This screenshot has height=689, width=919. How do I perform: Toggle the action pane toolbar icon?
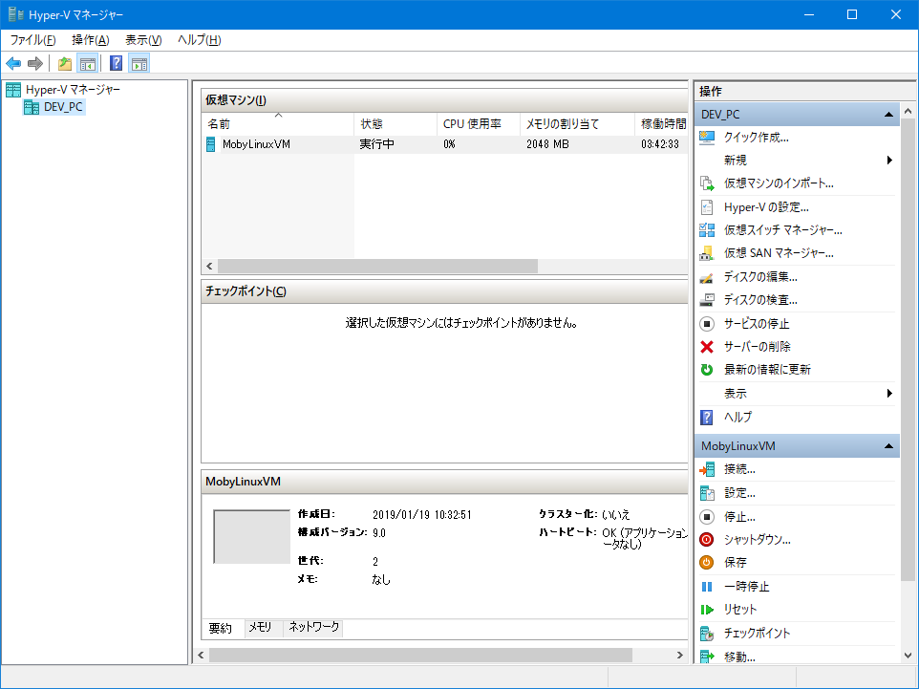139,63
